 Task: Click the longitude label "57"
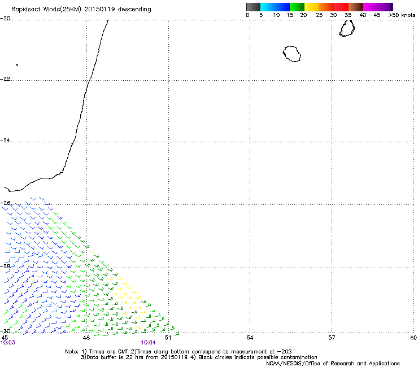pyautogui.click(x=332, y=338)
